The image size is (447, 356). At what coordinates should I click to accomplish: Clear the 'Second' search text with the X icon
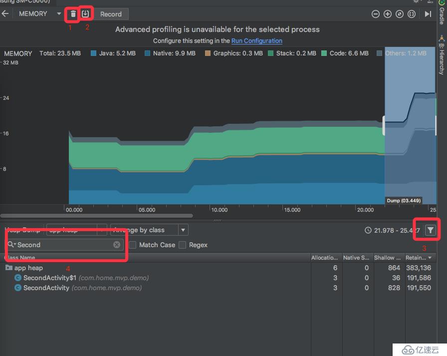[x=117, y=245]
